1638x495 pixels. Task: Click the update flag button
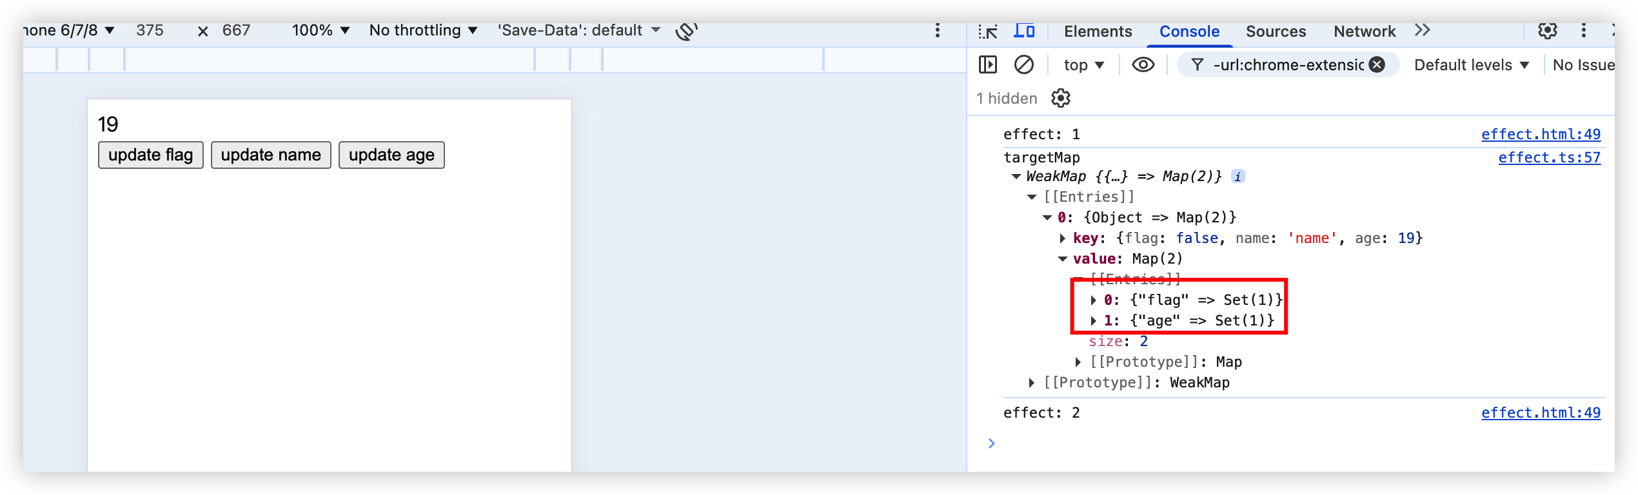pyautogui.click(x=151, y=155)
